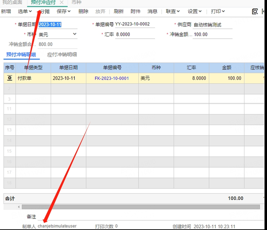Viewport: 267px width, 230px height.
Task: Expand the 设置 dropdown
Action: point(195,11)
